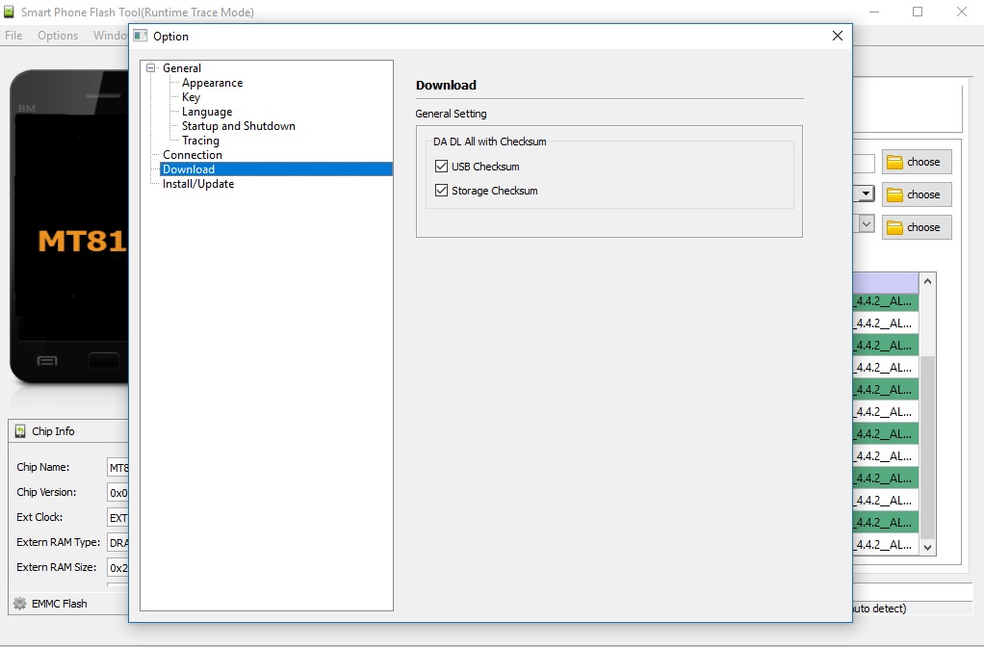This screenshot has width=984, height=647.
Task: Open dropdown beside third choose button
Action: tap(866, 223)
